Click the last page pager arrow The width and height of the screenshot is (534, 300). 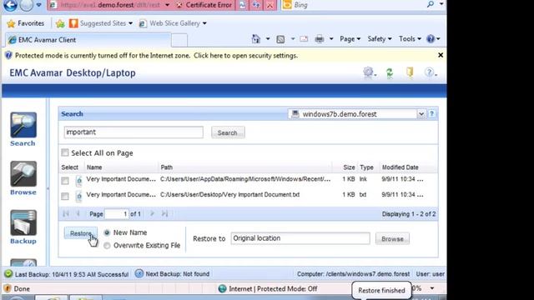tap(165, 213)
